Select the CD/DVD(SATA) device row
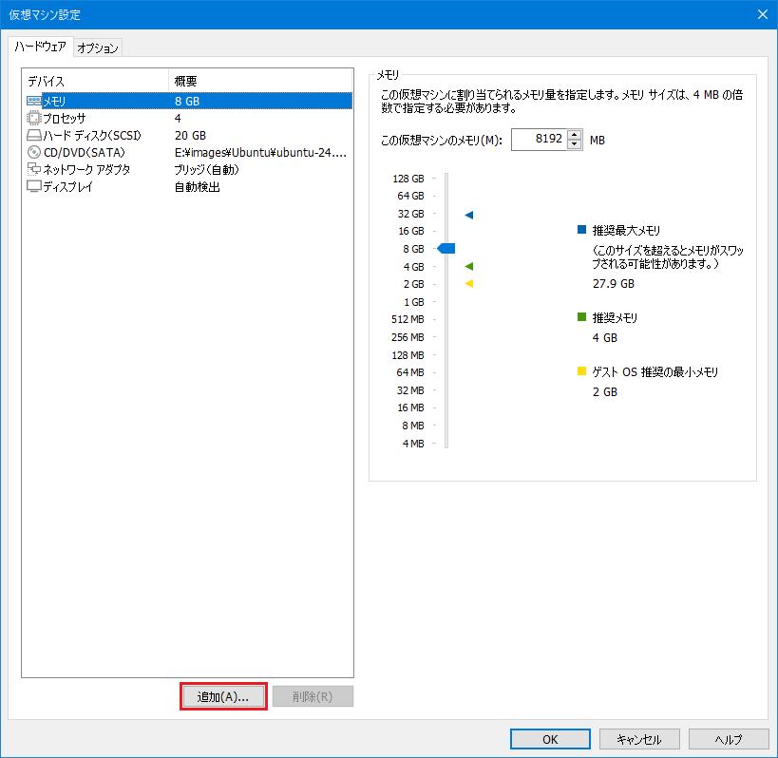The image size is (778, 758). pos(189,152)
